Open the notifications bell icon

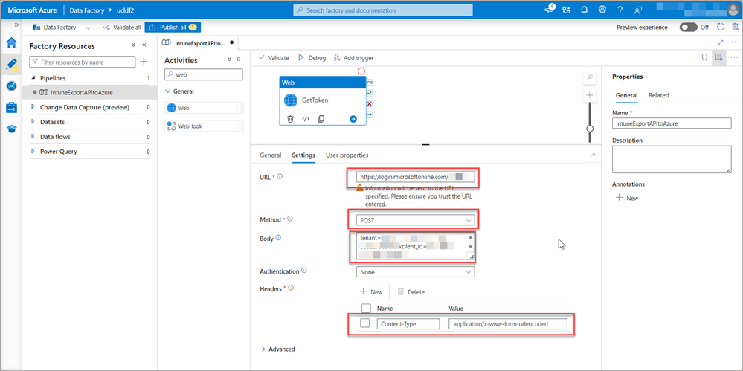[585, 10]
